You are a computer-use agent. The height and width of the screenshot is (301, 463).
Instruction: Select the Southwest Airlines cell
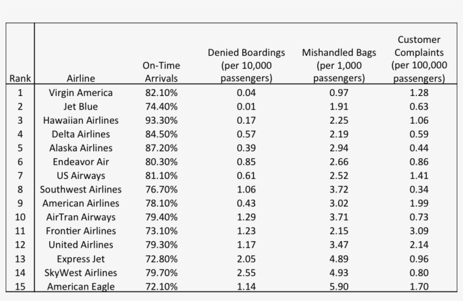pyautogui.click(x=81, y=189)
